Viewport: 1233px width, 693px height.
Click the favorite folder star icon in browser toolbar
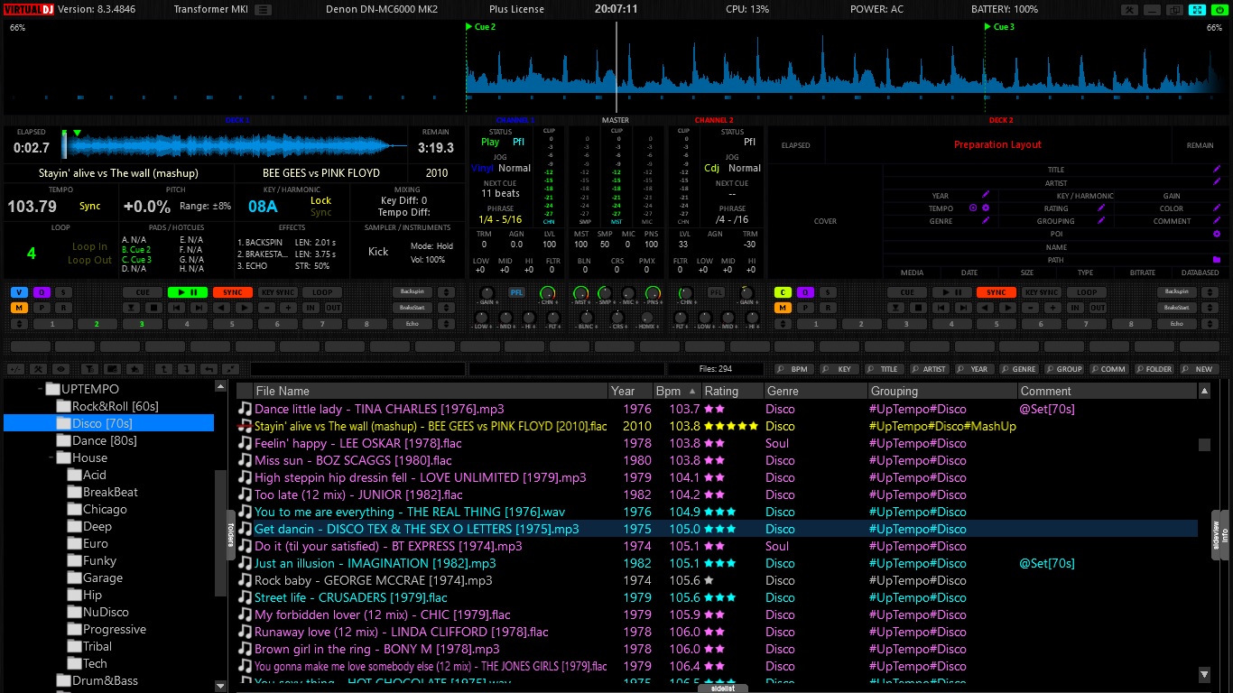(134, 369)
